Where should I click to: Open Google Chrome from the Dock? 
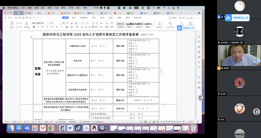tap(51, 129)
